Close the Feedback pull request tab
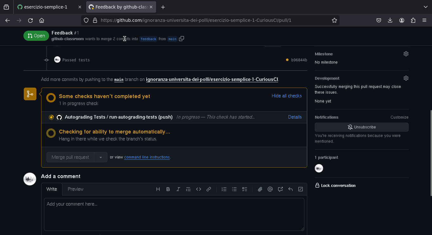The width and height of the screenshot is (432, 235). [x=151, y=7]
